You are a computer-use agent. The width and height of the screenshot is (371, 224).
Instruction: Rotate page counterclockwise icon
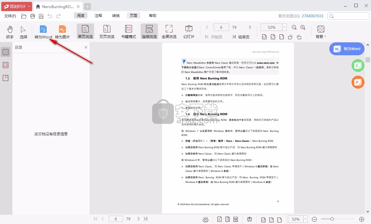coord(290,37)
